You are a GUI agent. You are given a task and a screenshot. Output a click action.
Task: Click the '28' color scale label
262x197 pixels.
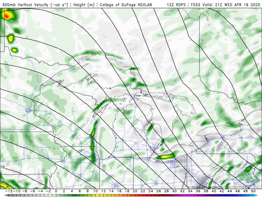(166, 191)
